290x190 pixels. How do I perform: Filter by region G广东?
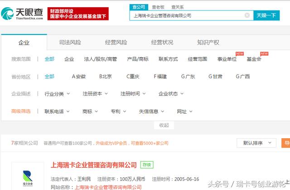tap(188, 76)
